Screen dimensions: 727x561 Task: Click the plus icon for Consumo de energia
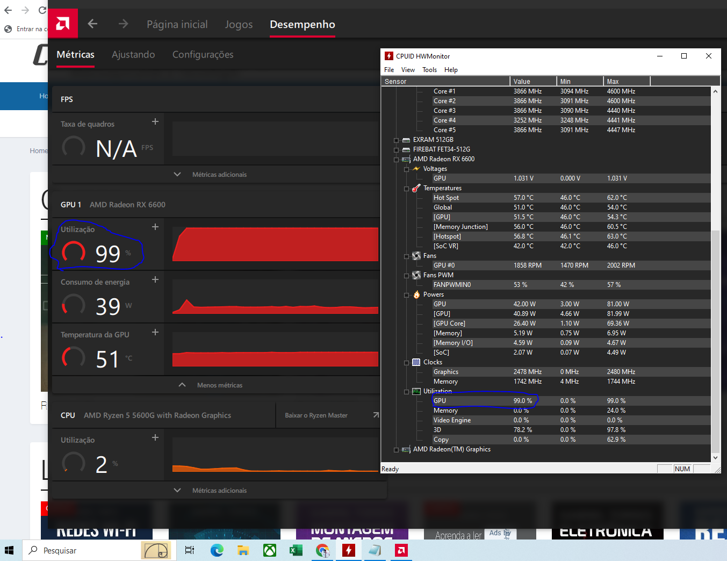[155, 279]
